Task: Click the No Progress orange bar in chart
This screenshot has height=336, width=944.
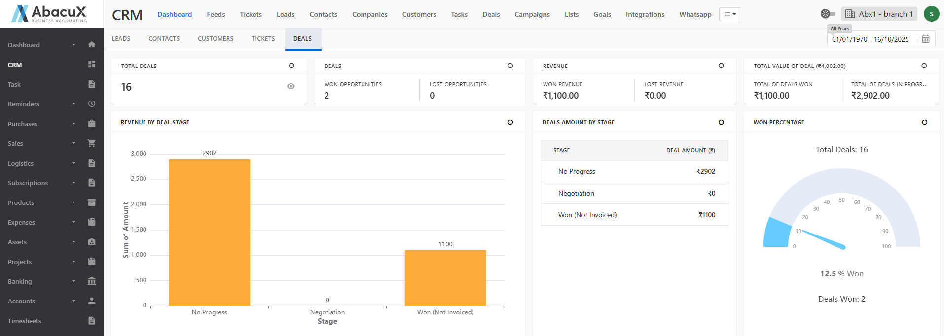Action: [x=209, y=233]
